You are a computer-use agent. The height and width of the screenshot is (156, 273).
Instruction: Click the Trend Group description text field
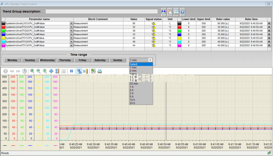click(x=101, y=12)
